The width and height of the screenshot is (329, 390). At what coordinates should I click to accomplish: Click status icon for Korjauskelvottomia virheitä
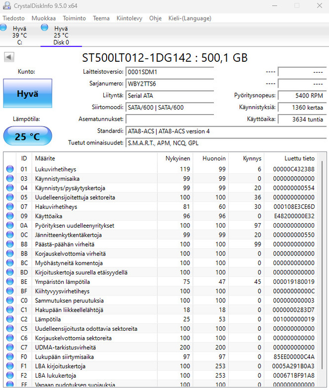click(x=10, y=254)
